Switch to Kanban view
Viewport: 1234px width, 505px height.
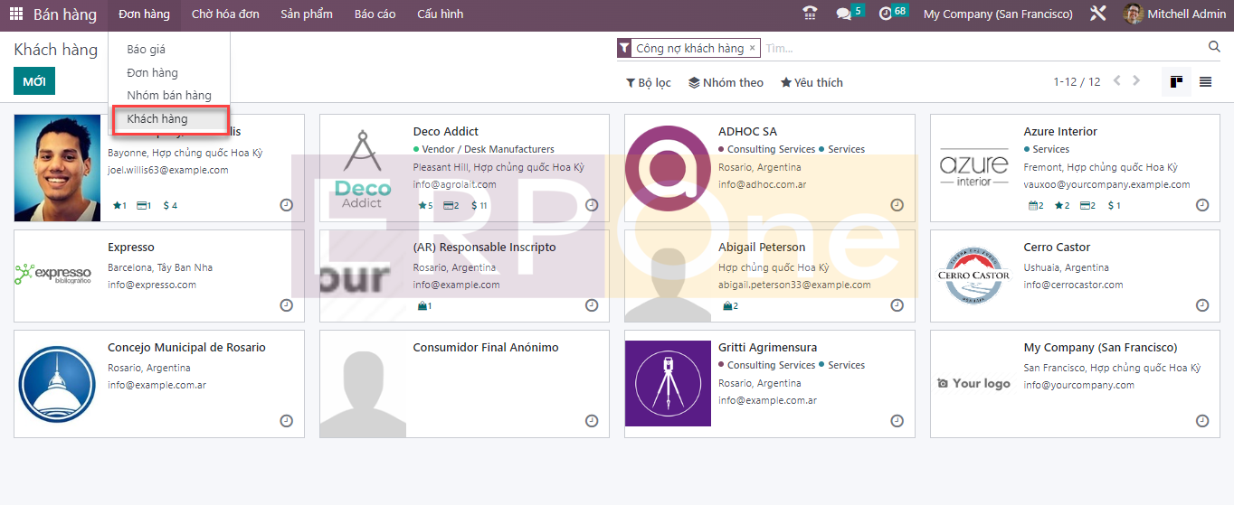1176,82
